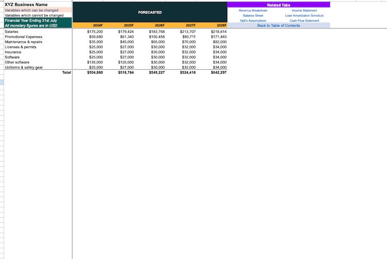
Task: Select Maintenance & repairs 2027F value $70,000
Action: (x=189, y=42)
